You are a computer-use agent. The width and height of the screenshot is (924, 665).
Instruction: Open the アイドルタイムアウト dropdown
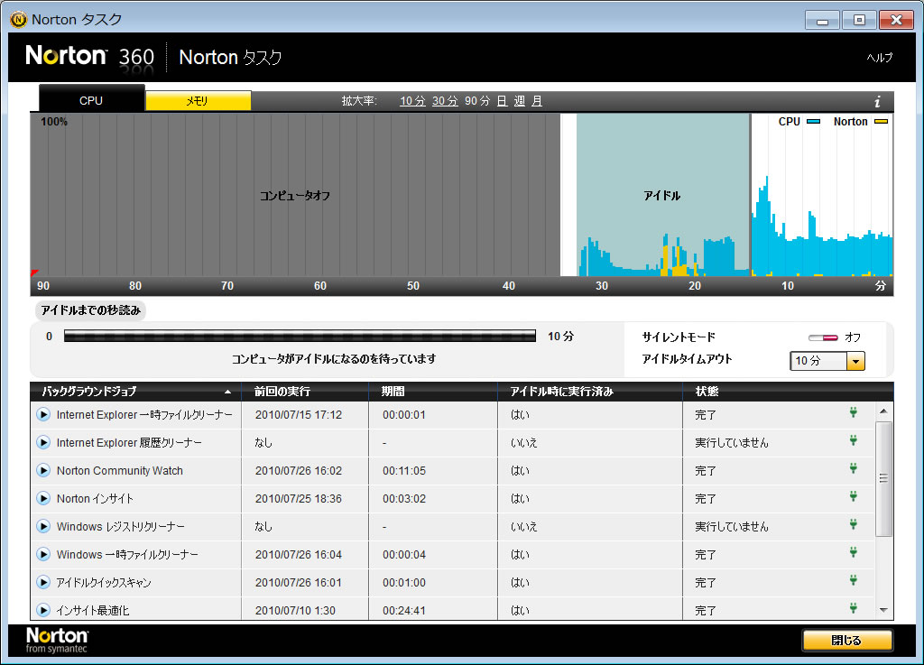coord(855,361)
